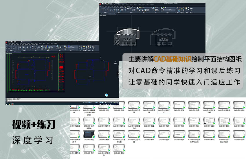The height and width of the screenshot is (159, 246).
Task: Select the CAD命令 查询打印 video thumbnail
Action: (x=164, y=105)
